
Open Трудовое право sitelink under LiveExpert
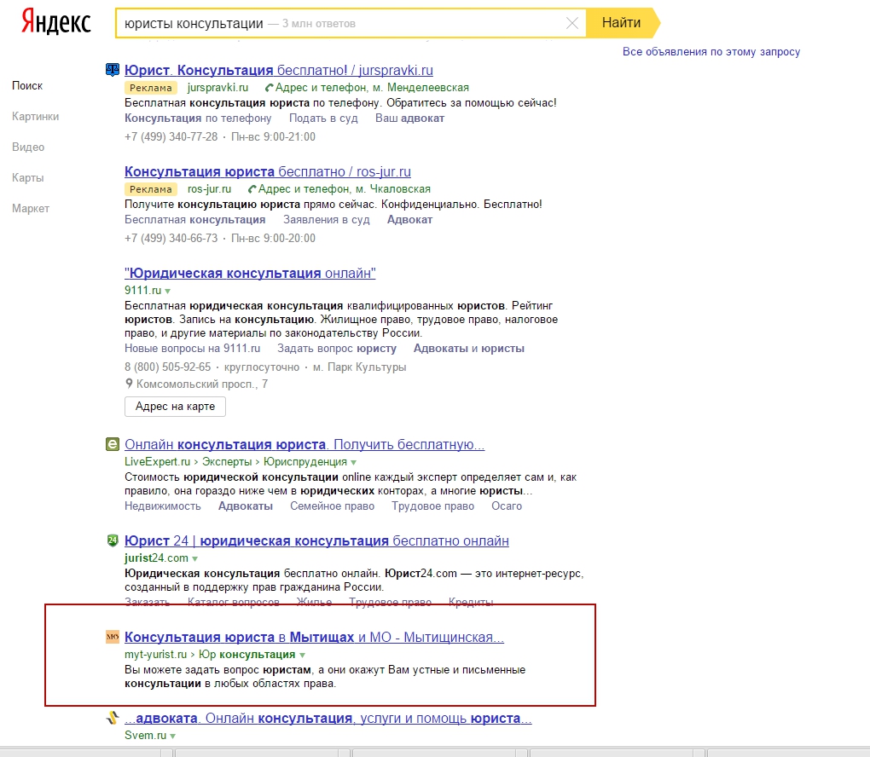432,506
